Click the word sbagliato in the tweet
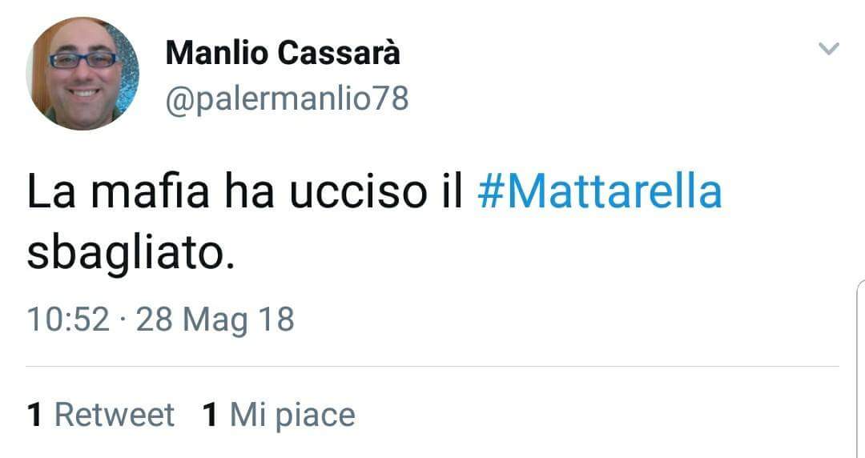The image size is (865, 458). 131,255
